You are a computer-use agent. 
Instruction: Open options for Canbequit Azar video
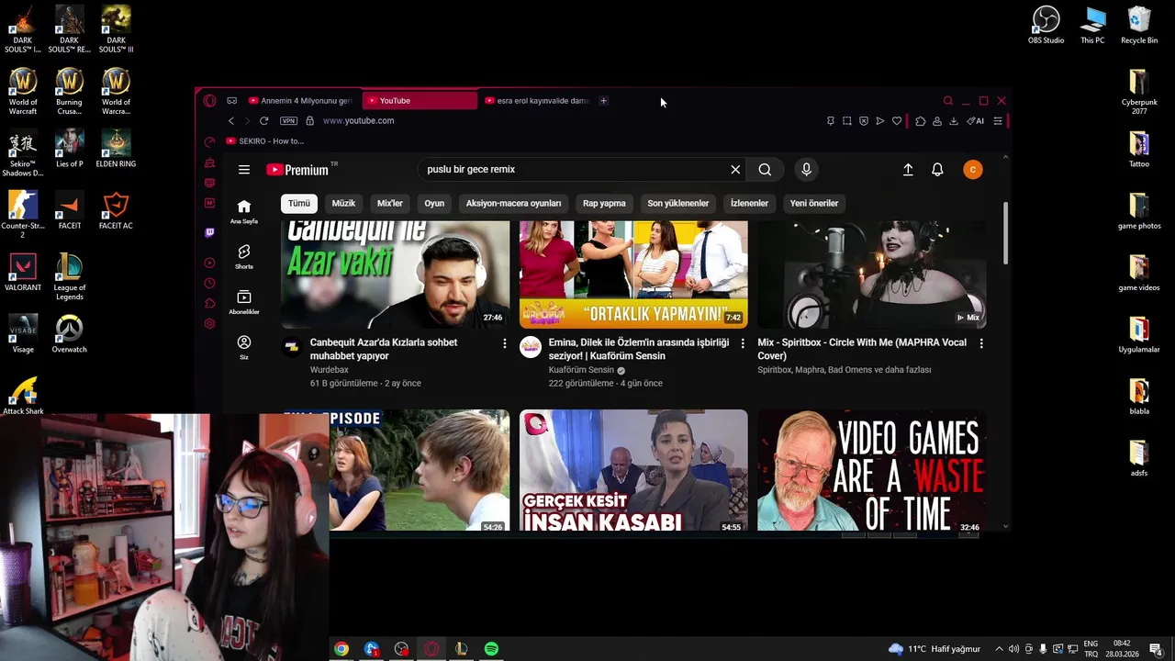coord(504,343)
